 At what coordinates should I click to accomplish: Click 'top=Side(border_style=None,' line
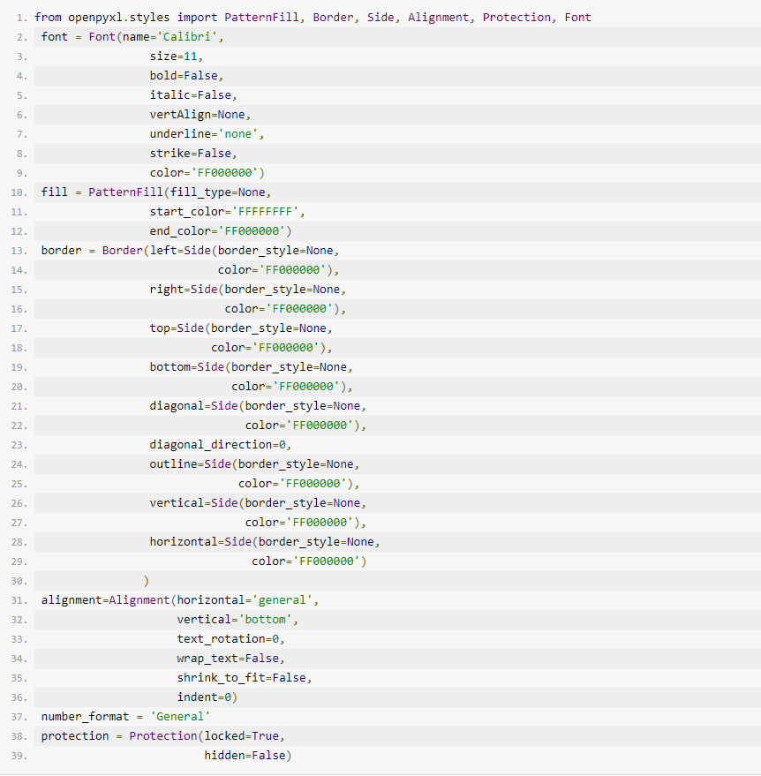[241, 328]
